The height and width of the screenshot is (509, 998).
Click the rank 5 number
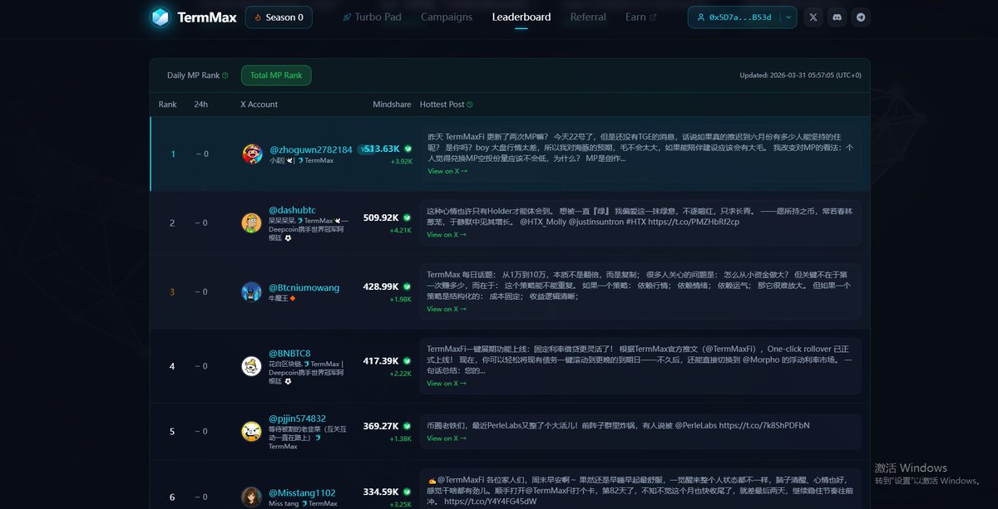pos(172,431)
